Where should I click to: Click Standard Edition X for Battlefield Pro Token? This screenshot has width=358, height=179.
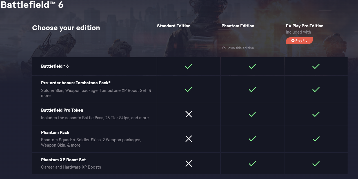(x=188, y=114)
